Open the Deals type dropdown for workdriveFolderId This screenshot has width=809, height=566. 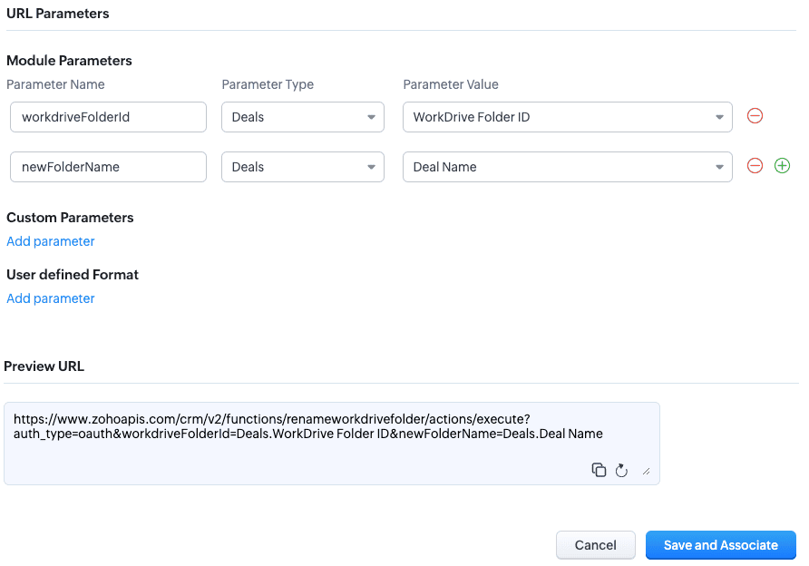click(x=303, y=117)
